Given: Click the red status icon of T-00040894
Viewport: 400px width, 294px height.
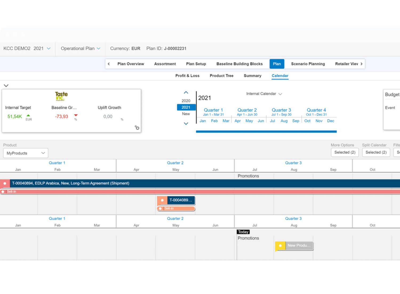Looking at the screenshot, I should (5, 183).
